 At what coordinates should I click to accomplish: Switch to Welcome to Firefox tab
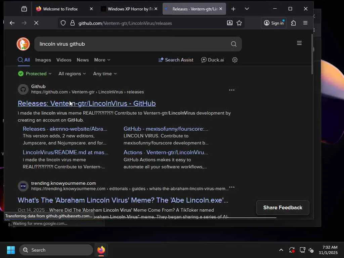coord(60,9)
